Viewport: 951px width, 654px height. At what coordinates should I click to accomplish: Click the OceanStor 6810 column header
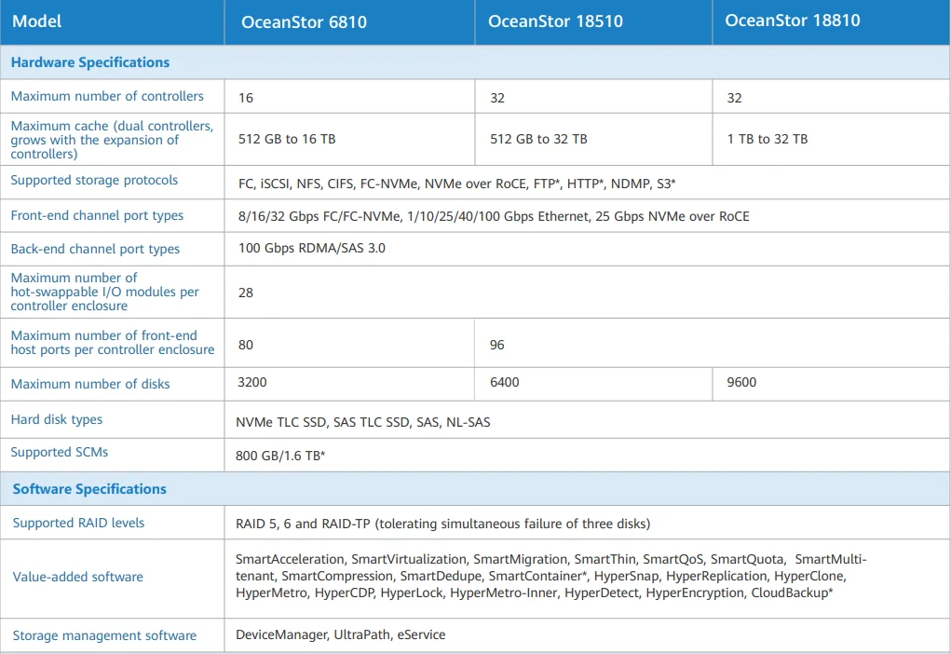coord(304,22)
